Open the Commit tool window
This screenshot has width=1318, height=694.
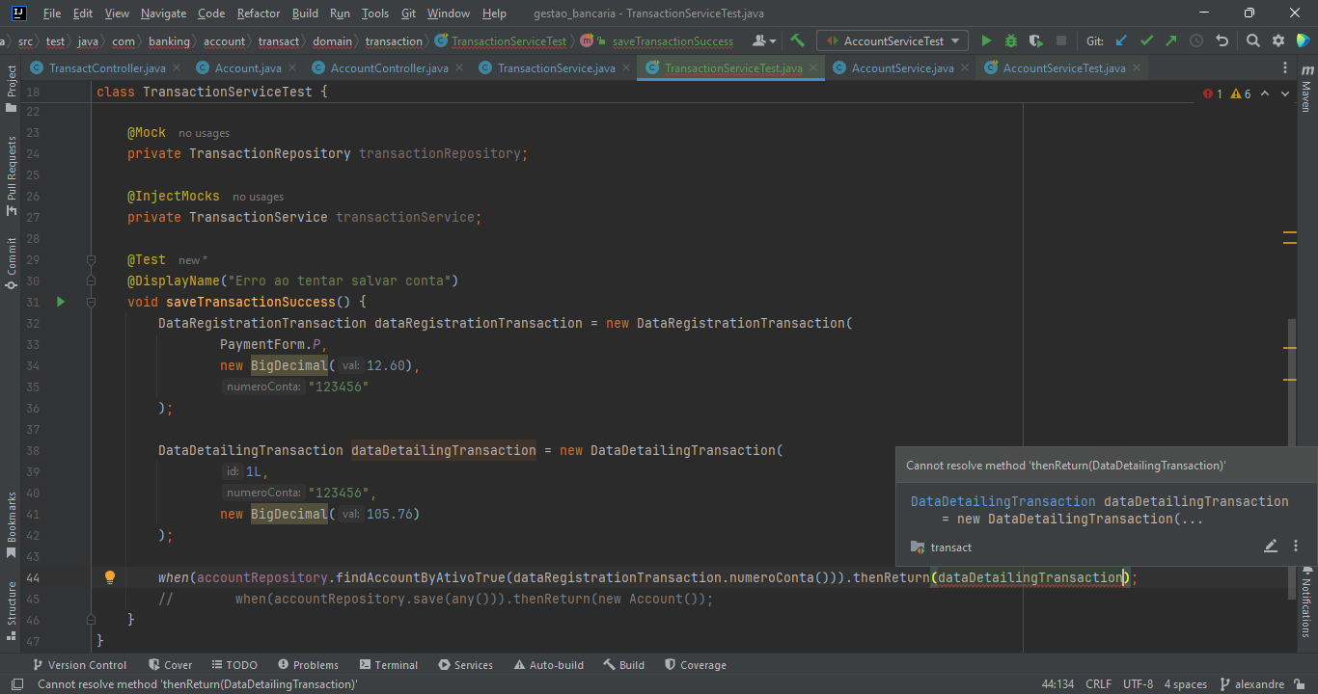[12, 263]
